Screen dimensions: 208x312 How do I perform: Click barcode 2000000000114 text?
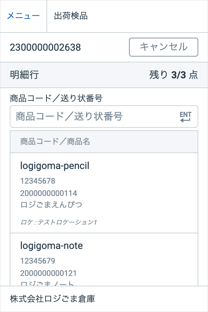click(x=49, y=193)
